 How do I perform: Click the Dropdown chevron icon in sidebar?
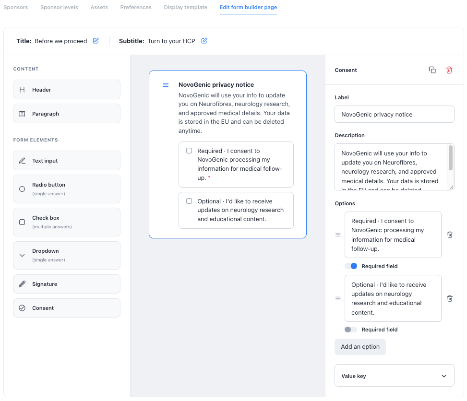click(22, 255)
